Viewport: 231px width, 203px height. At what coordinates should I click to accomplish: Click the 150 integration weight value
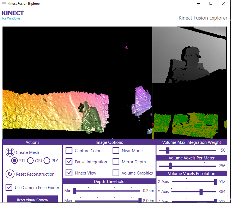click(x=222, y=150)
